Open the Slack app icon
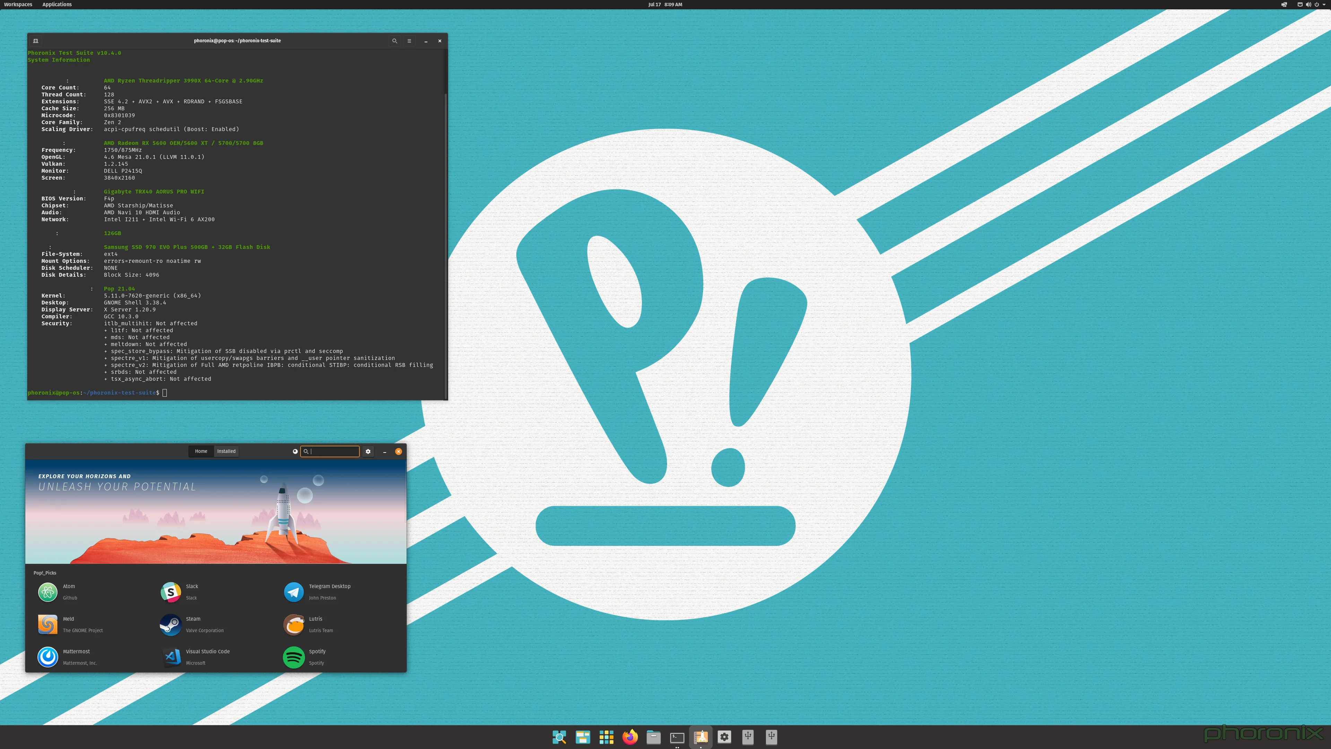 click(171, 592)
